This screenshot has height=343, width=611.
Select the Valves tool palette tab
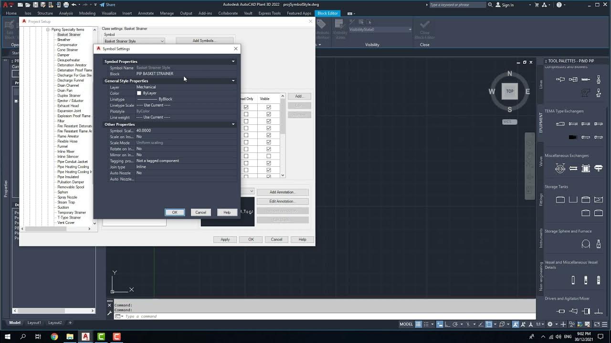click(x=541, y=161)
